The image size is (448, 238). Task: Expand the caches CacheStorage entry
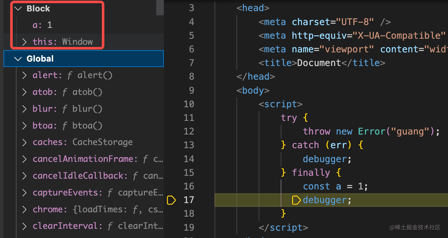coord(24,142)
